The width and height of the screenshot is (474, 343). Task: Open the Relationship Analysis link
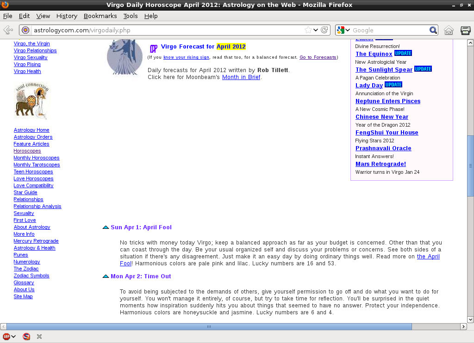[37, 206]
